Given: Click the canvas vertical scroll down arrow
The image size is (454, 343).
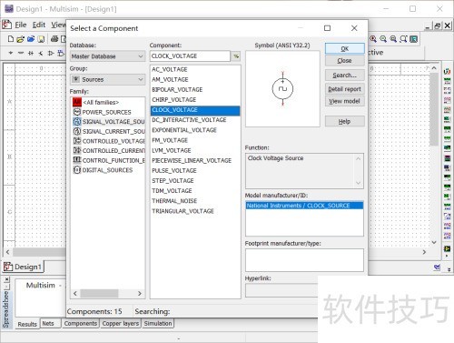Looking at the screenshot, I should 434,242.
